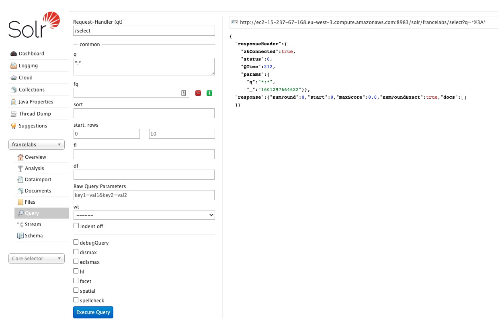Enable the debugQuery checkbox
Viewport: 498px width, 320px height.
pyautogui.click(x=76, y=243)
